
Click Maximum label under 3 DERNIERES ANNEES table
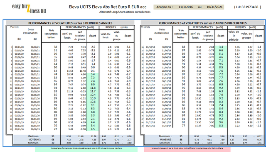[x=34, y=136]
